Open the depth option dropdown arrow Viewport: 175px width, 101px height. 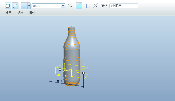29,6
